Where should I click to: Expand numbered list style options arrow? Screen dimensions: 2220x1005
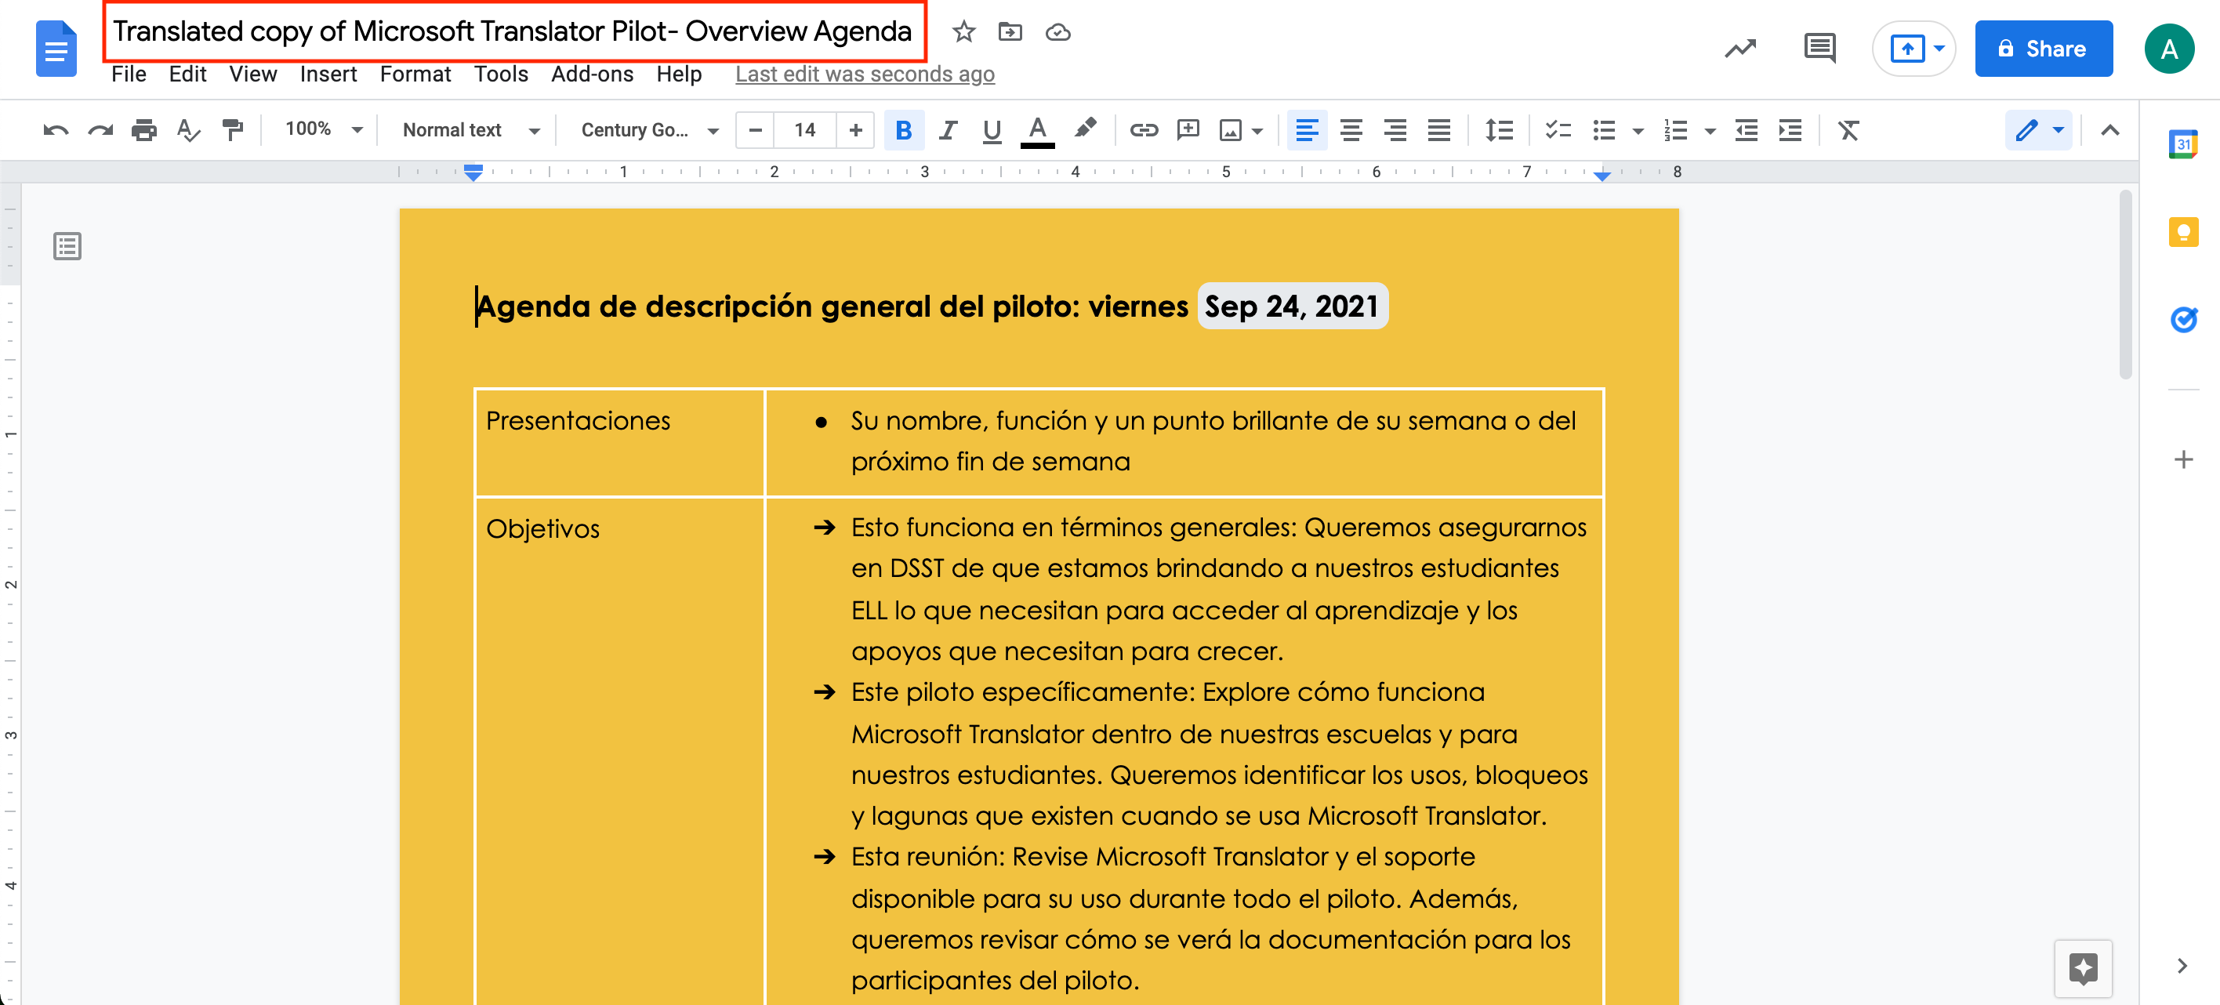click(x=1710, y=131)
